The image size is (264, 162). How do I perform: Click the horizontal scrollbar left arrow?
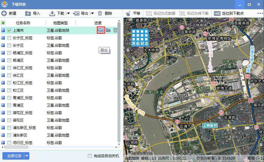[x=2, y=147]
